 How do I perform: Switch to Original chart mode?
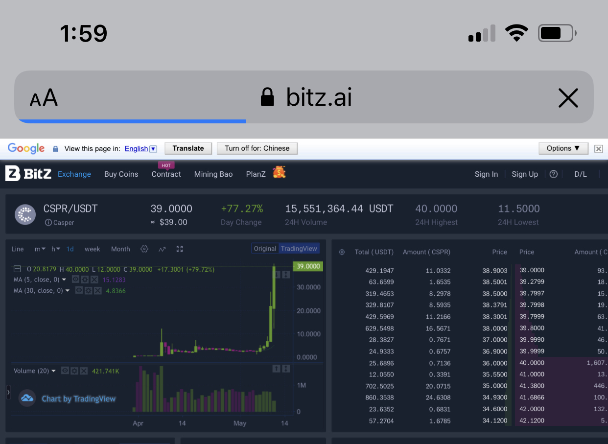tap(265, 249)
